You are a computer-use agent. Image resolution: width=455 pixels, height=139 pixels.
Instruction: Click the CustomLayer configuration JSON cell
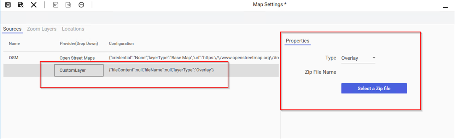tap(161, 70)
